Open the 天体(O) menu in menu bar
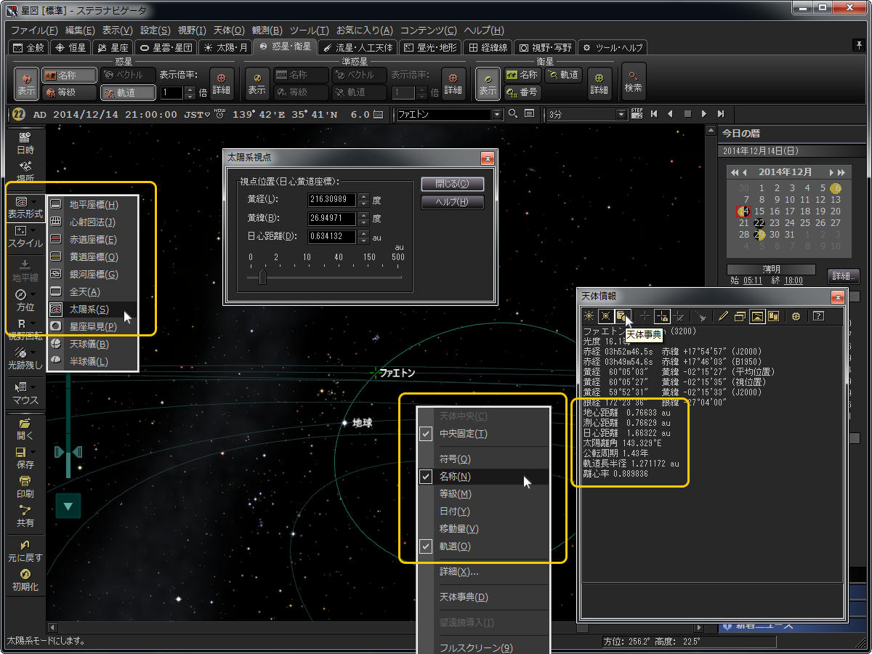The height and width of the screenshot is (654, 872). click(229, 31)
